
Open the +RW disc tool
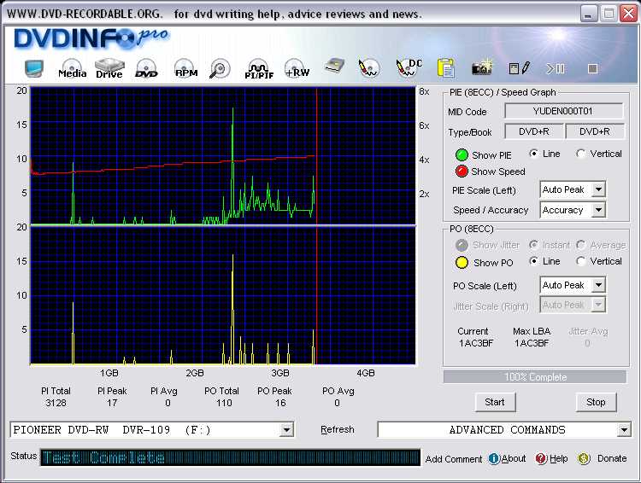point(297,68)
